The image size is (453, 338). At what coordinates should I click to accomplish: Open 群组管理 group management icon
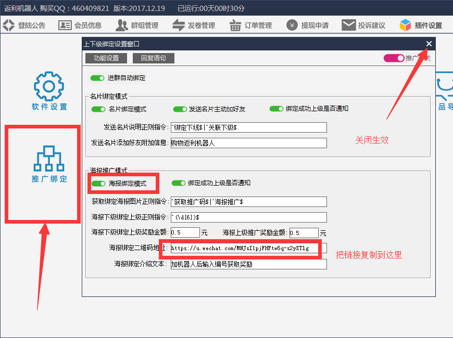coord(122,25)
